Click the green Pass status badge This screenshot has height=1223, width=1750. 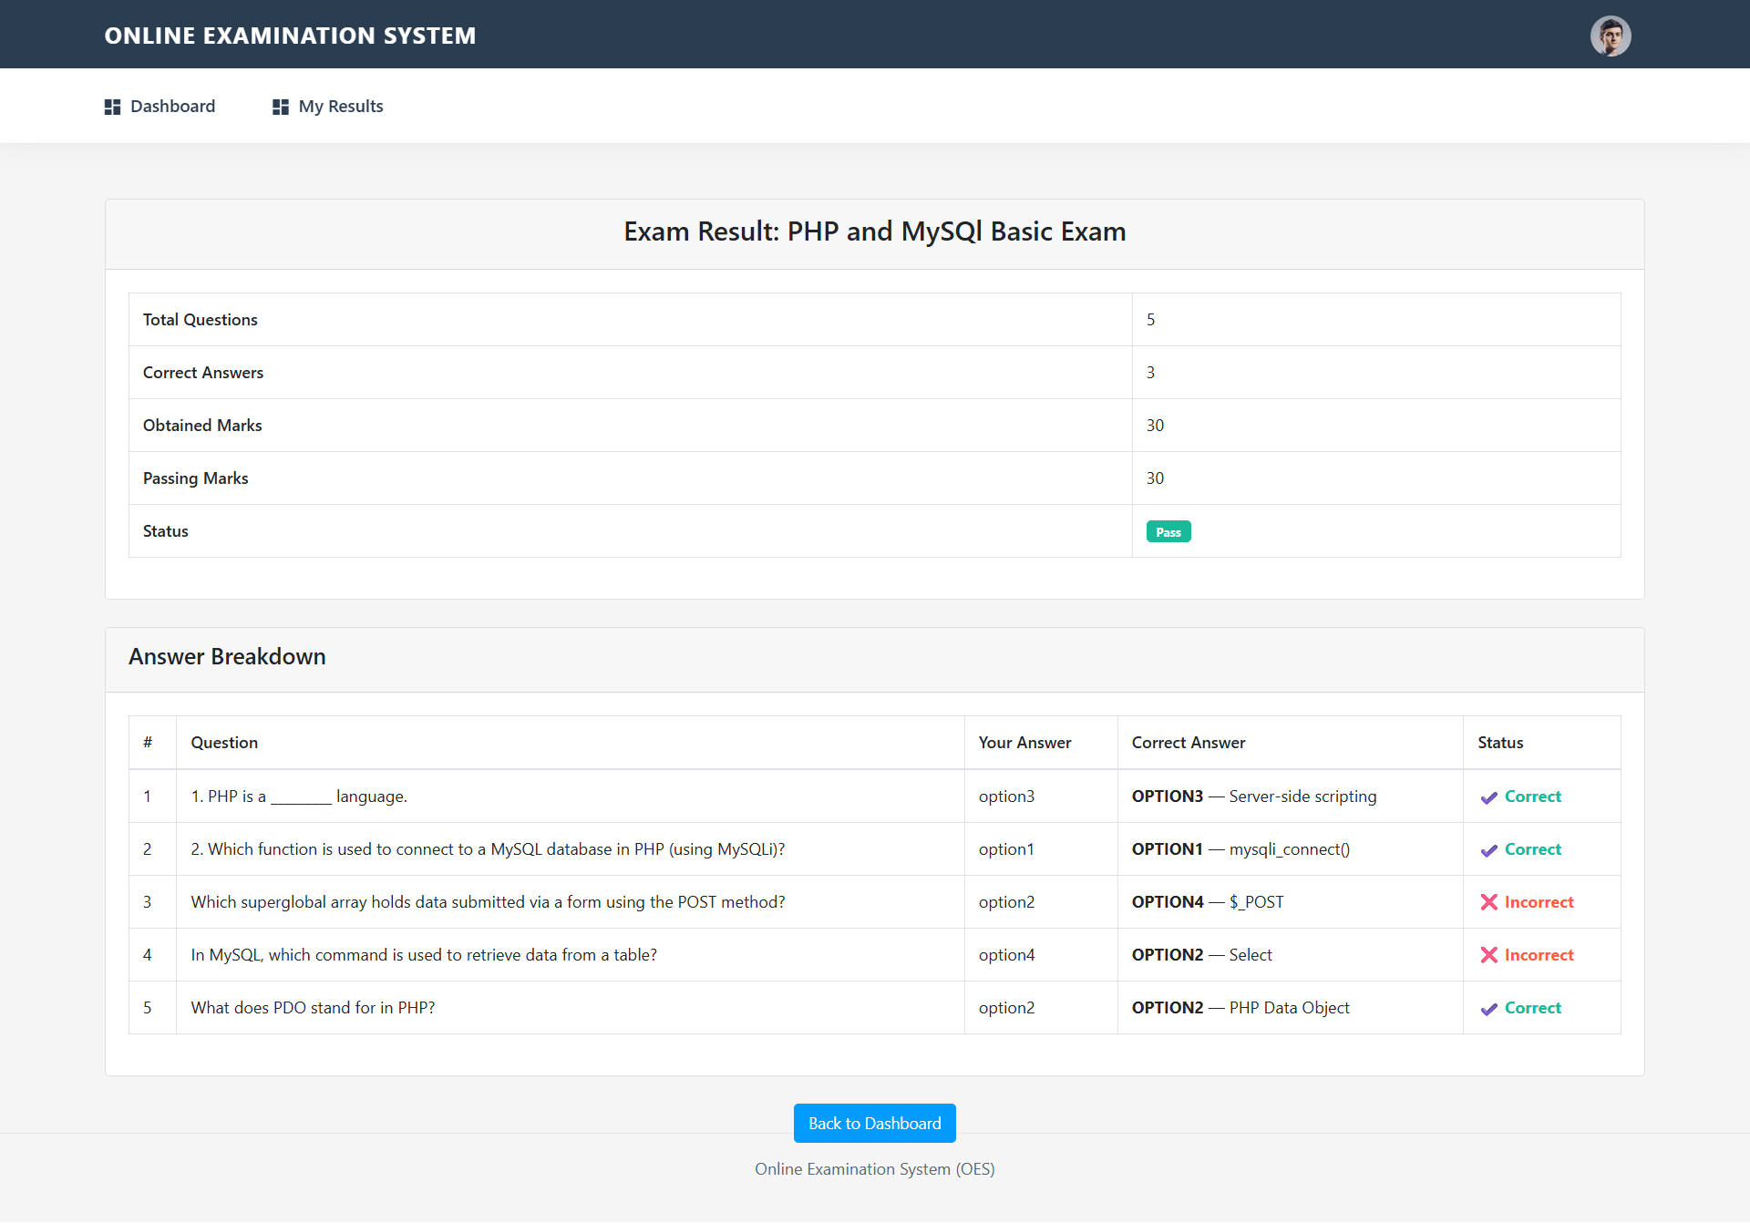pos(1168,532)
